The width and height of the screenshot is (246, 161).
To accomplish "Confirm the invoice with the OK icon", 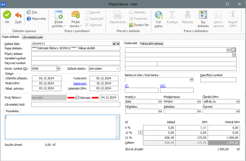I will 7,17.
